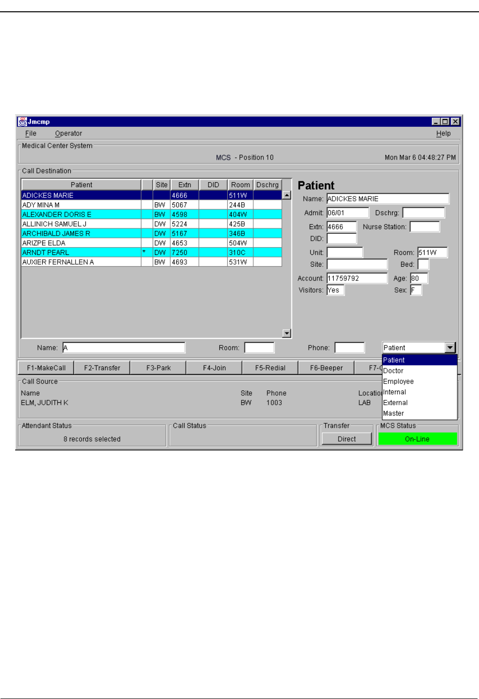Viewport: 479px width, 699px height.
Task: Collapse the Patient type combo box arrow
Action: coord(450,348)
